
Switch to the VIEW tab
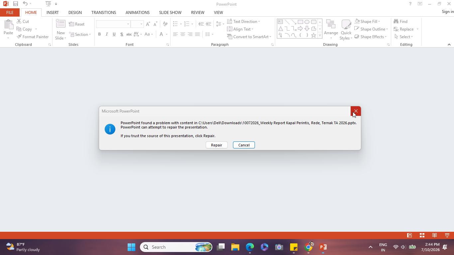point(218,12)
